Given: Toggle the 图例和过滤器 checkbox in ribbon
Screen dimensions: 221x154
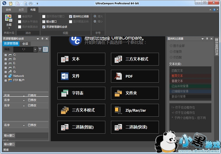Looking at the screenshot, I should 71,16.
